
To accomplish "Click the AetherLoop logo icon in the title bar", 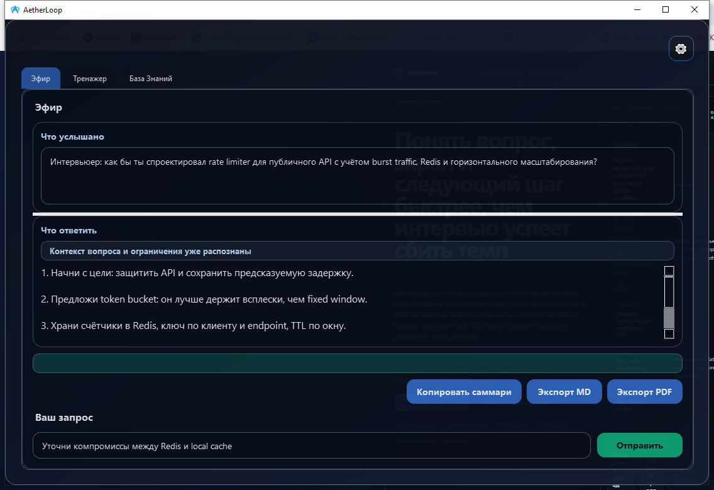I will 14,9.
